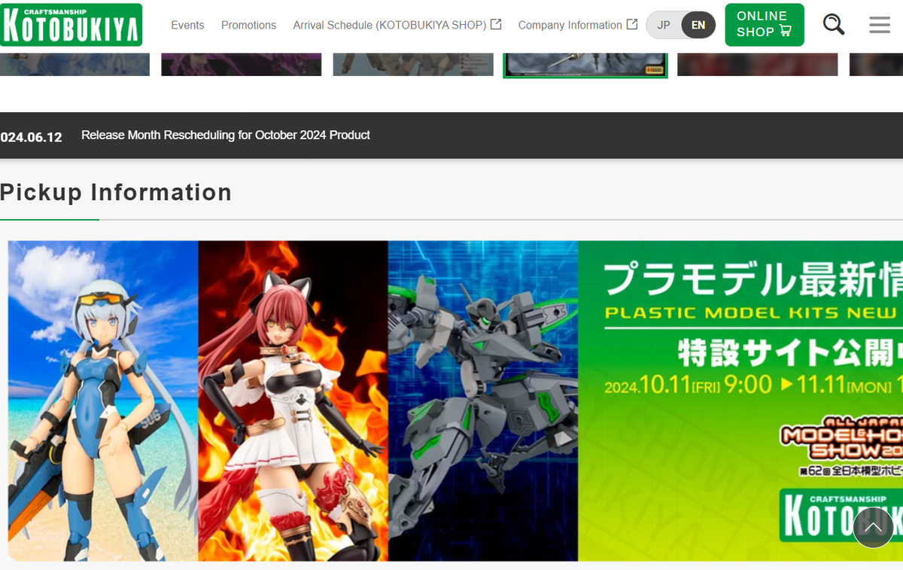
Task: Select the green-outlined carousel thumbnail
Action: [x=585, y=65]
